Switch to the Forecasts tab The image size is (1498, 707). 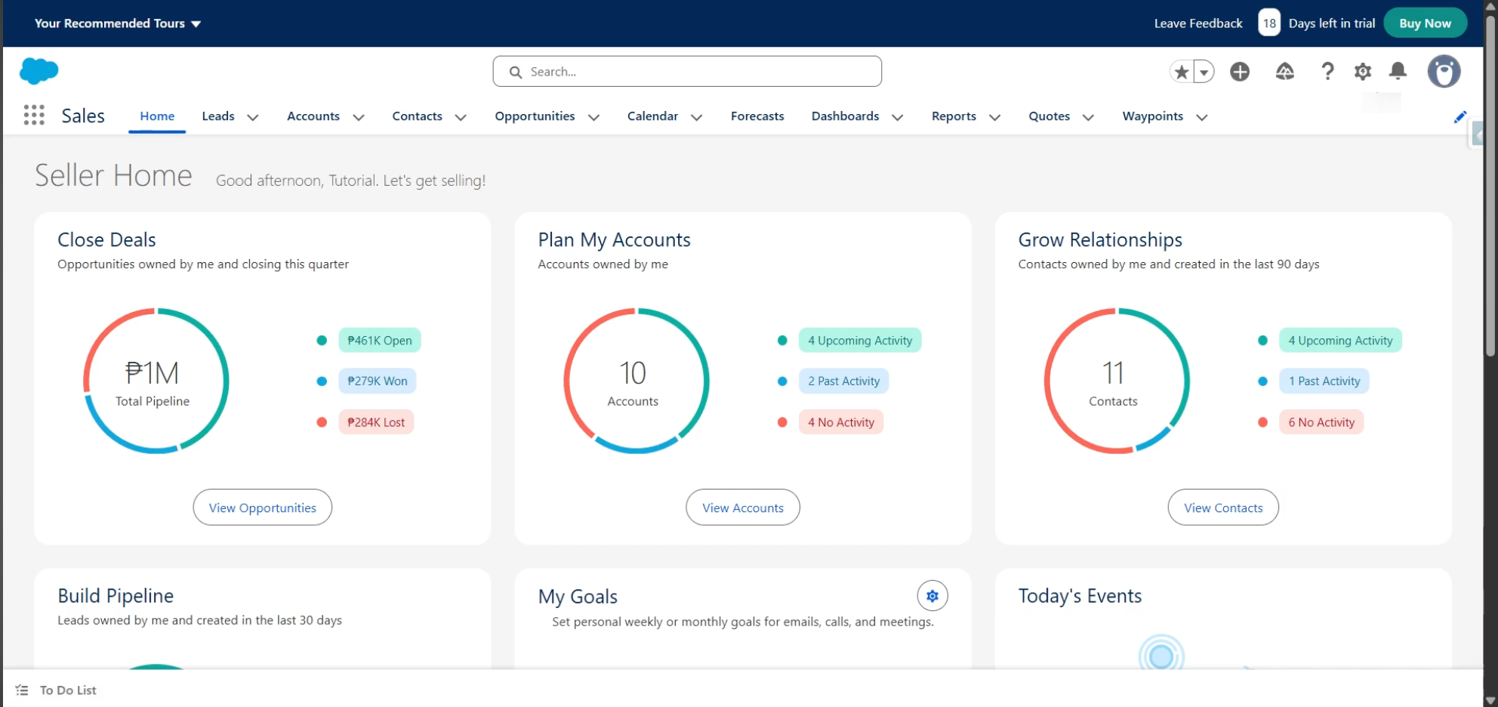[757, 116]
